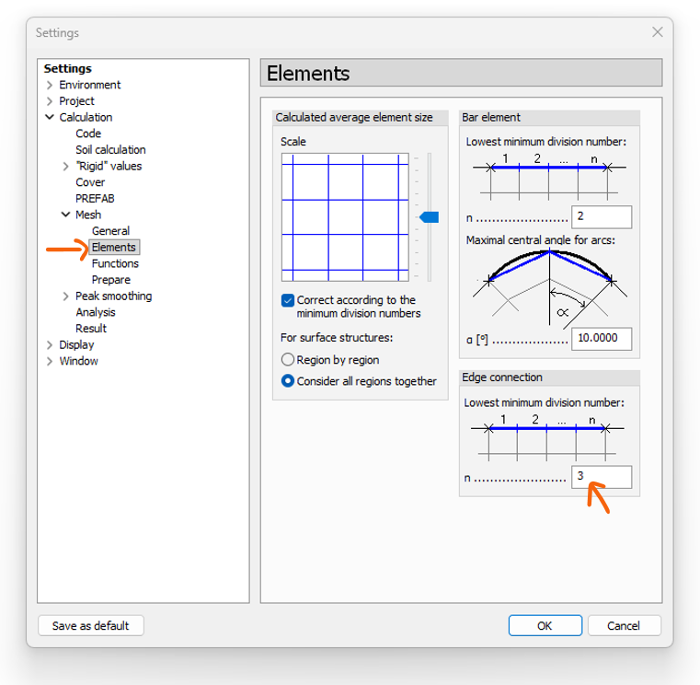Click the Settings root heading in tree
The image size is (700, 685).
[x=68, y=68]
